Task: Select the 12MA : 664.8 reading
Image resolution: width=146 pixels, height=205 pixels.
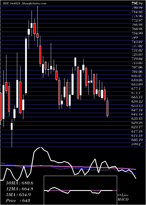Action: coord(20,189)
